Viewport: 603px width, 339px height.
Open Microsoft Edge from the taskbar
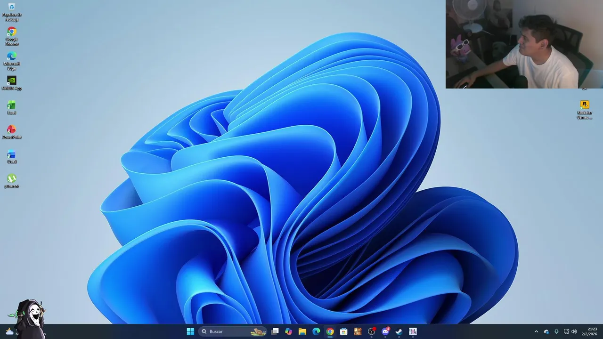(317, 331)
